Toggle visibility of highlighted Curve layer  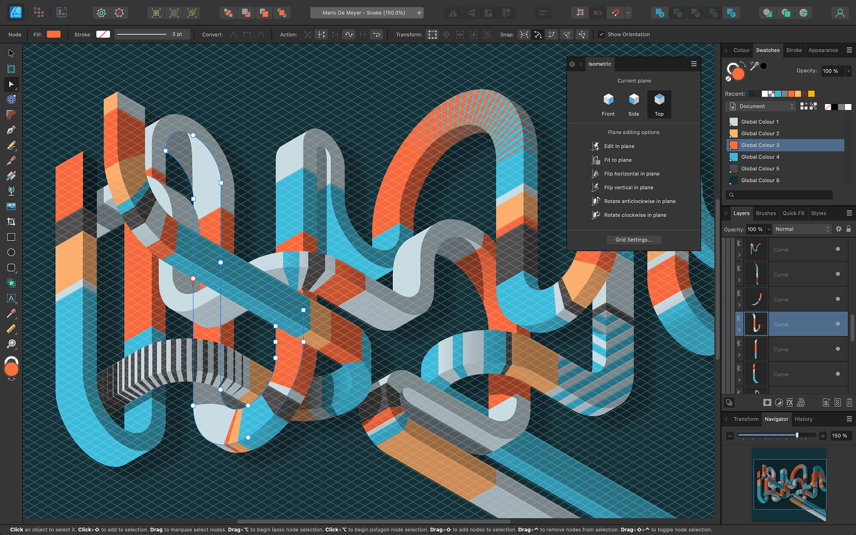(837, 324)
